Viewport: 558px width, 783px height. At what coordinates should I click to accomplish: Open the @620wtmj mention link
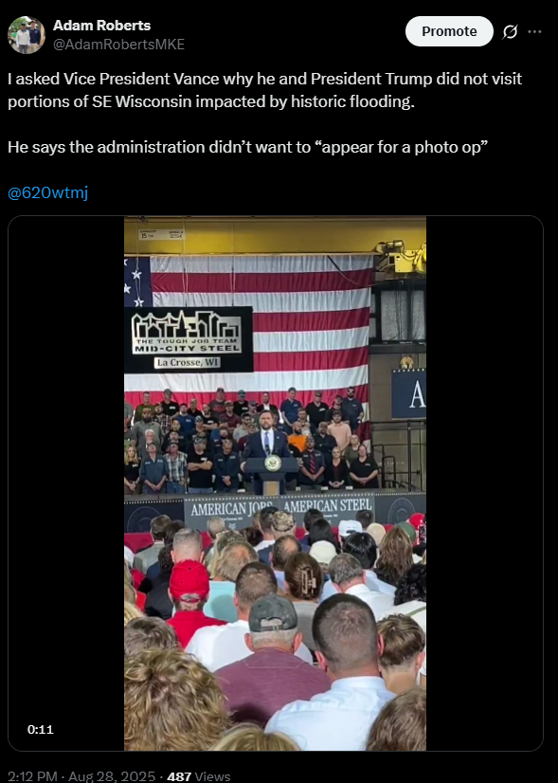[48, 192]
